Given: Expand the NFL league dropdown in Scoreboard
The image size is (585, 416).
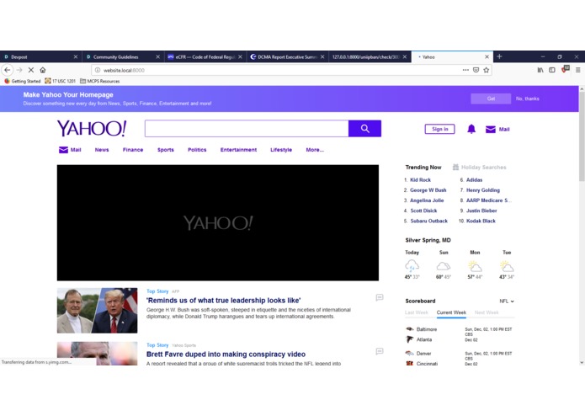Looking at the screenshot, I should (x=507, y=301).
